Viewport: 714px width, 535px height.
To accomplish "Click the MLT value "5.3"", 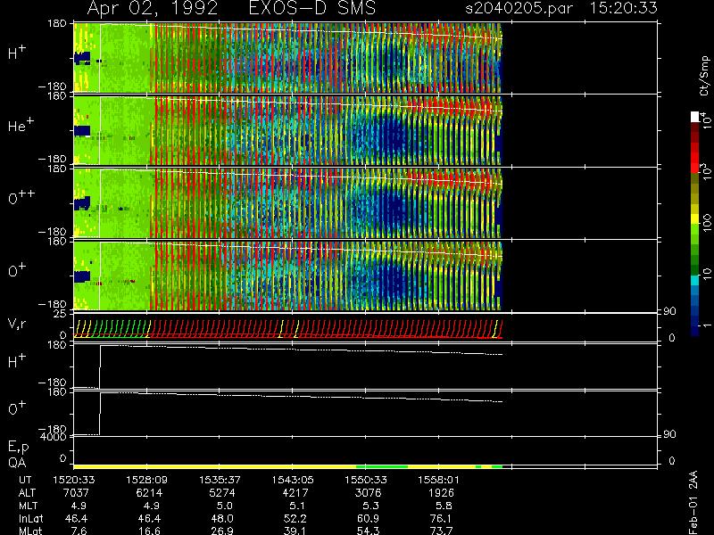I will [x=369, y=506].
